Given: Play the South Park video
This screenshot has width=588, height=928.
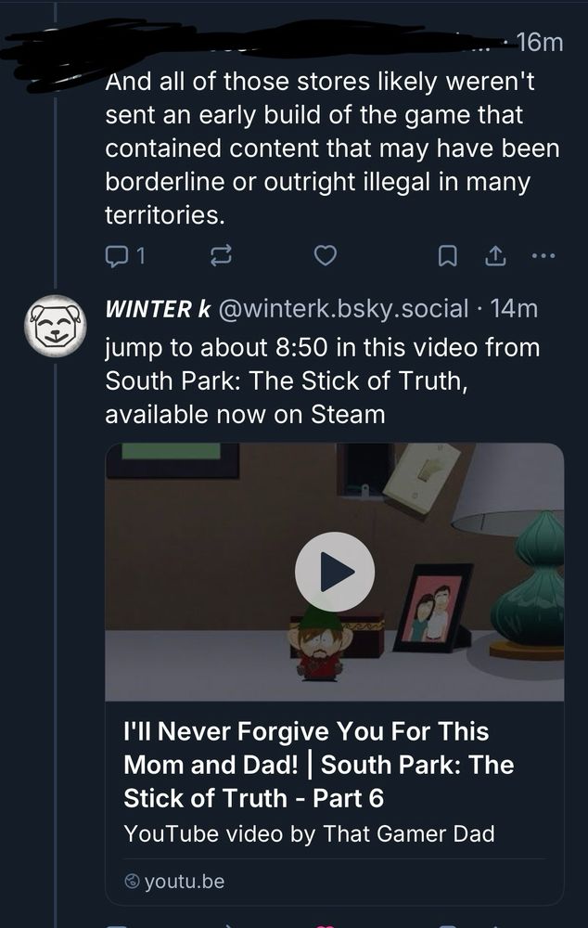Looking at the screenshot, I should [334, 572].
